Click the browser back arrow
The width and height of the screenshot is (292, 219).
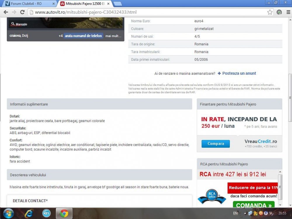(6, 12)
